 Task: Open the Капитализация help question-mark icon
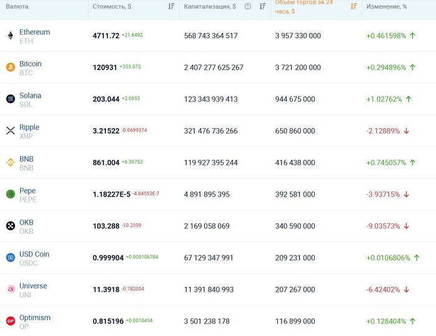(247, 6)
